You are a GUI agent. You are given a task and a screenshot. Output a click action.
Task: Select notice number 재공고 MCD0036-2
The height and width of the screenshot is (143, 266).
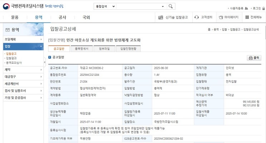coord(91,68)
